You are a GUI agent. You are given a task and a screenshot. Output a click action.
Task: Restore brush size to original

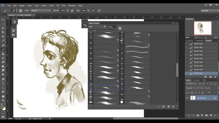[105, 27]
